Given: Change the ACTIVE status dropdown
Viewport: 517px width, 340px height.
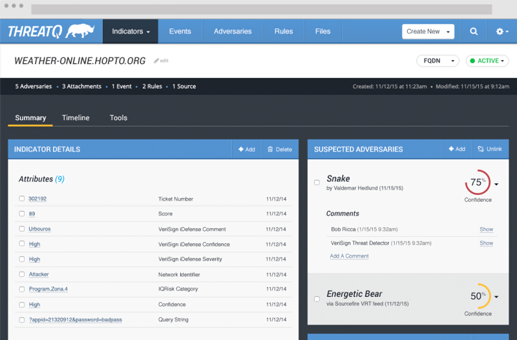Looking at the screenshot, I should 487,61.
